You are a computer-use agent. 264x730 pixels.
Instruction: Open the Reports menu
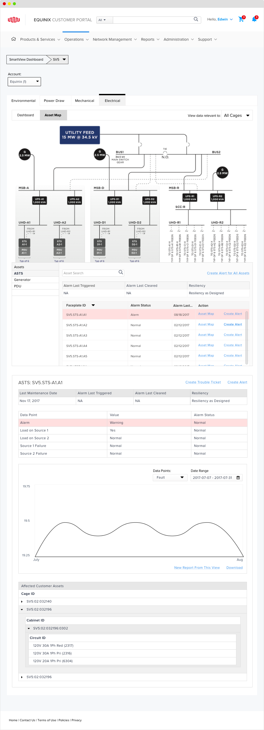tap(150, 39)
